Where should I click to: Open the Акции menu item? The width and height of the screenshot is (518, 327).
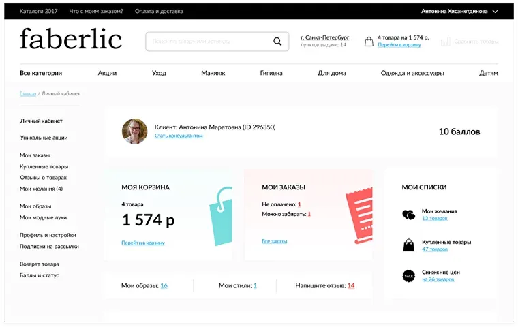tap(107, 73)
